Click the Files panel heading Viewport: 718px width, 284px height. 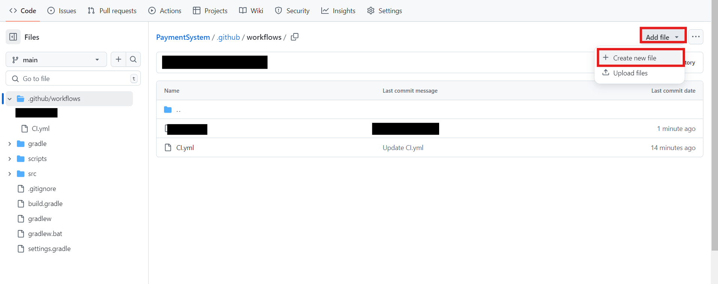click(32, 37)
